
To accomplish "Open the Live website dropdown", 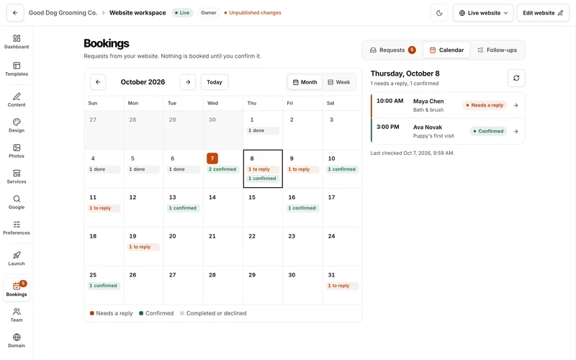I will pyautogui.click(x=483, y=13).
